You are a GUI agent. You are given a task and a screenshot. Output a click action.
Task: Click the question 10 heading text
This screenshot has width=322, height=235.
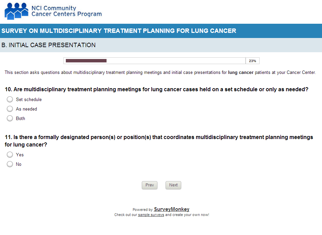[x=156, y=90]
